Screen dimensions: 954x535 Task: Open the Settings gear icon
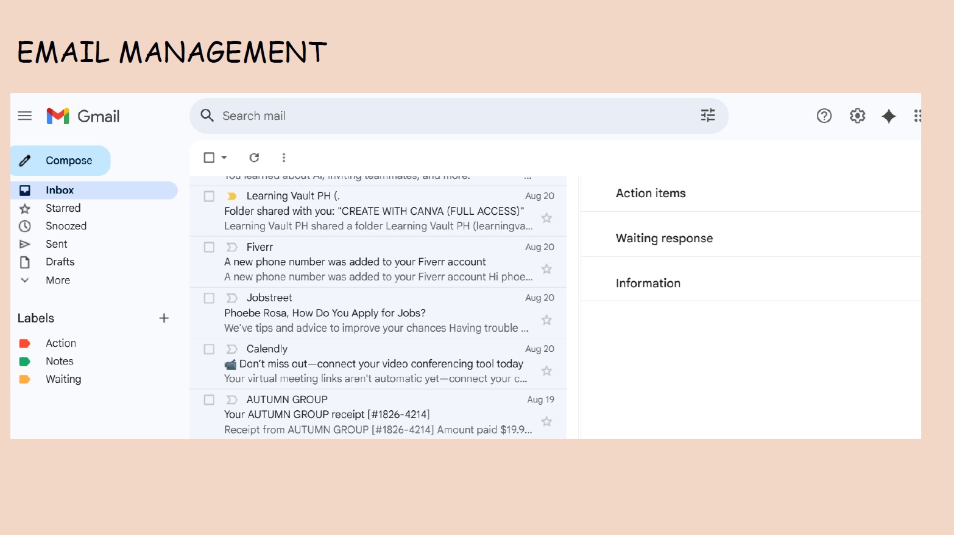click(857, 116)
